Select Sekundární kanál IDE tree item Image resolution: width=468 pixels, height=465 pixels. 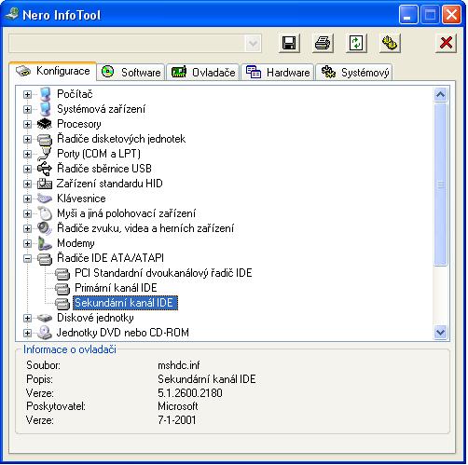pos(125,303)
